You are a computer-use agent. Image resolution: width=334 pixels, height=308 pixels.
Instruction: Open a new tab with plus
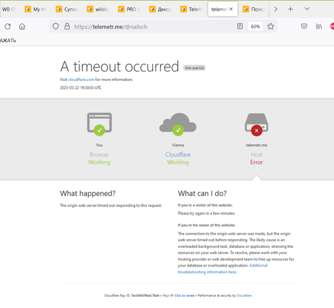coord(291,9)
